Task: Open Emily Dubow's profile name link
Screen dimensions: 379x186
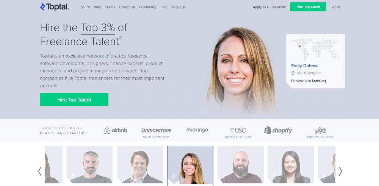Action: 304,66
